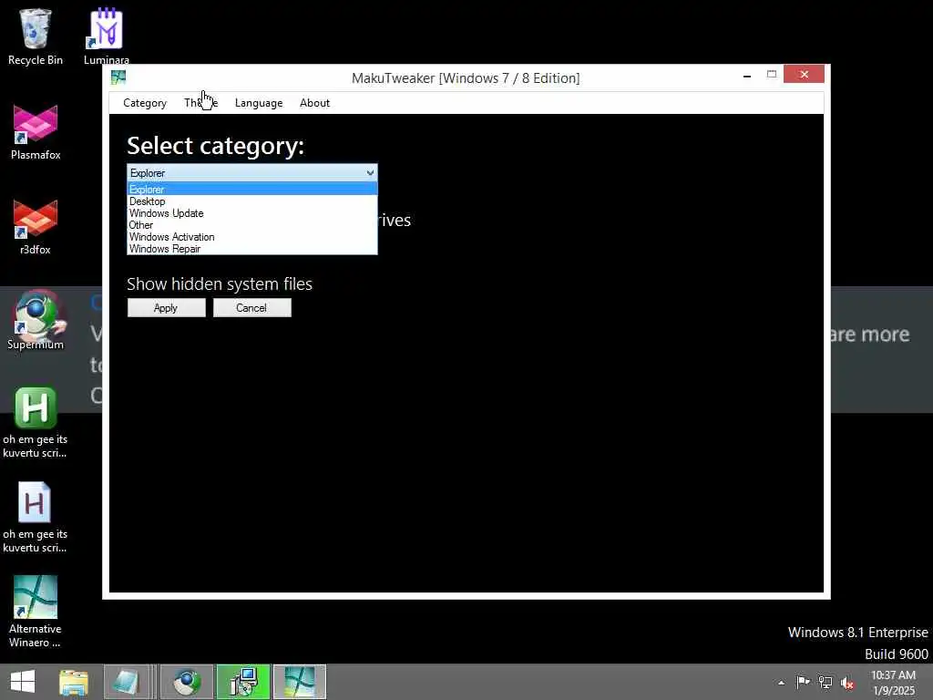This screenshot has width=933, height=700.
Task: Click Apply under Show hidden system files
Action: coord(166,308)
